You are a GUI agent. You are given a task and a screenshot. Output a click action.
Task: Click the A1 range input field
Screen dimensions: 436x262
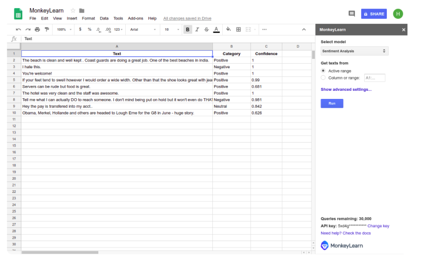coord(374,78)
